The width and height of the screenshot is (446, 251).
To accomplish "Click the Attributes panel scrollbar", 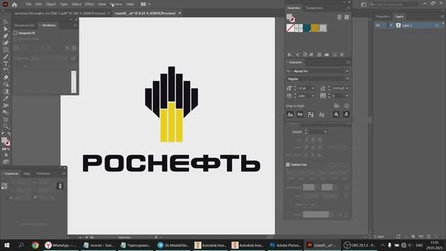I will coord(74,82).
